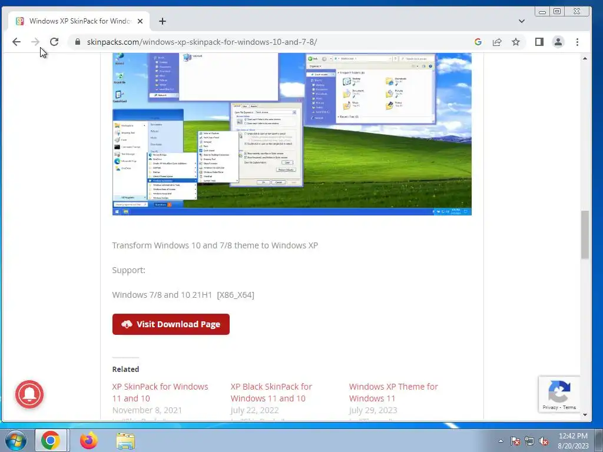Click the muted volume tray icon
This screenshot has height=452, width=603.
coord(544,441)
